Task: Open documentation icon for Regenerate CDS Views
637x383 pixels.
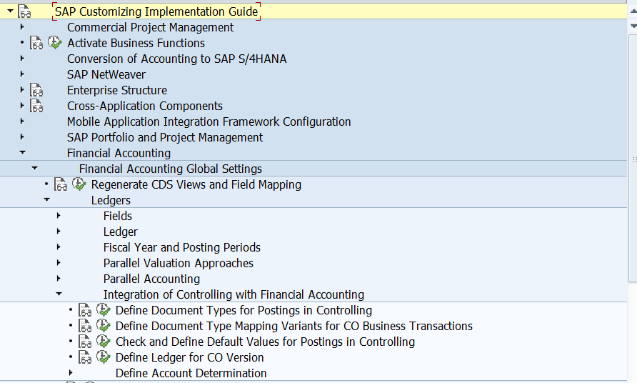Action: tap(61, 184)
